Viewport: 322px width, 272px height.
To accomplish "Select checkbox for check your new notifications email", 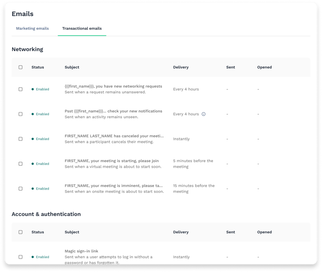I will point(21,114).
